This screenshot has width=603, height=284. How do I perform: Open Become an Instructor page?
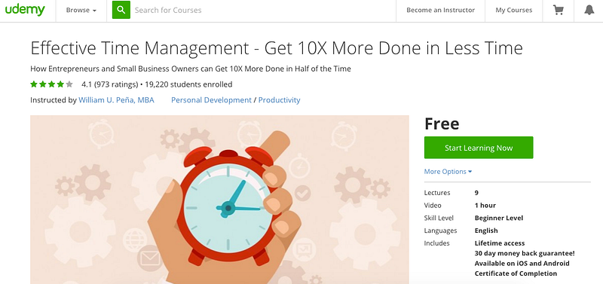[440, 11]
